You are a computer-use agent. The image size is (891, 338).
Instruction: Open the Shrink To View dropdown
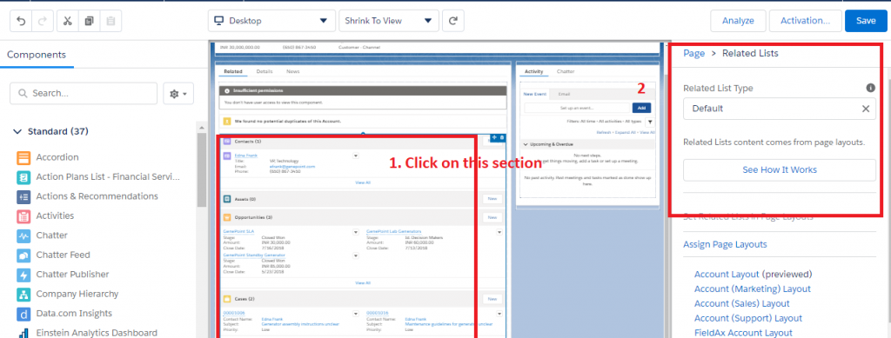[388, 21]
